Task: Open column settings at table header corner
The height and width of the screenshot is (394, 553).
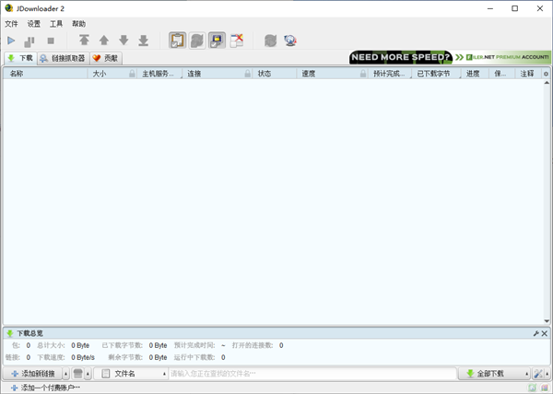Action: point(546,73)
